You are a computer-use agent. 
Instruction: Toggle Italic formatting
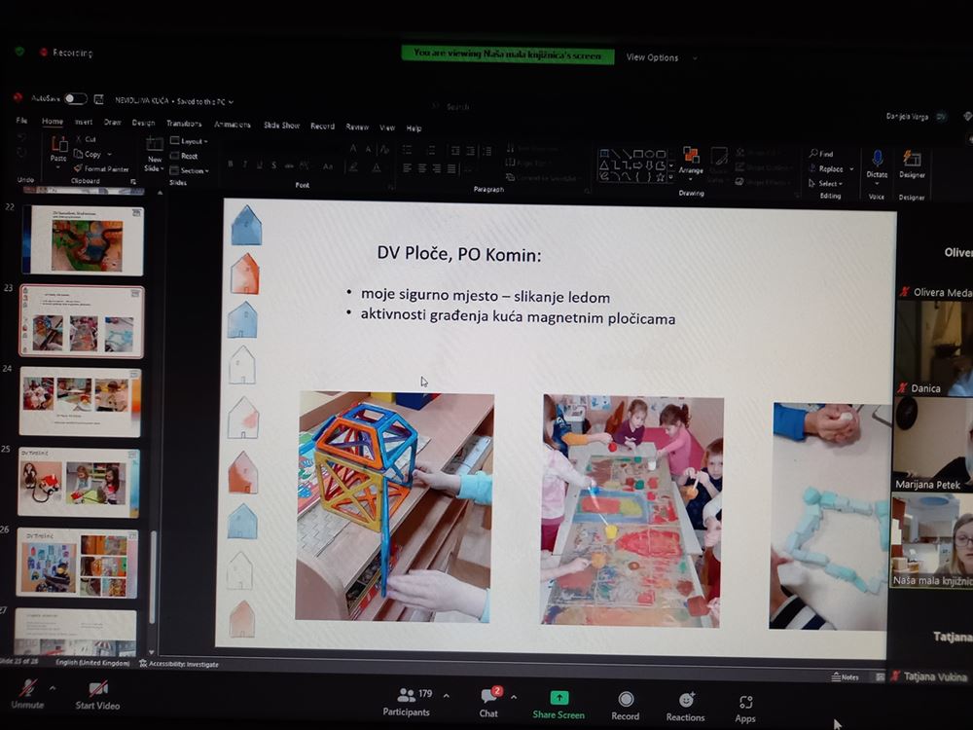(245, 164)
